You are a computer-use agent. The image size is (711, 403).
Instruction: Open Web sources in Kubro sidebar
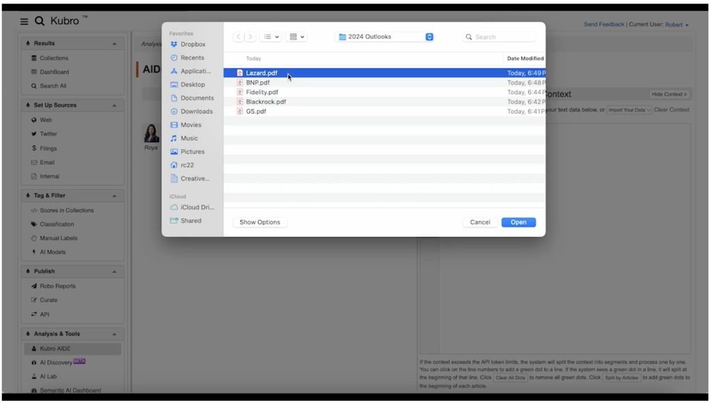(x=41, y=120)
